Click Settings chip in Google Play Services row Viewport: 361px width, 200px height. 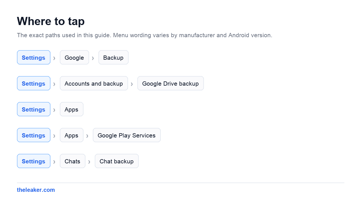pos(34,135)
